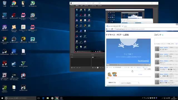Open Microsoft Edge from the taskbar
The width and height of the screenshot is (178, 100).
pos(43,98)
